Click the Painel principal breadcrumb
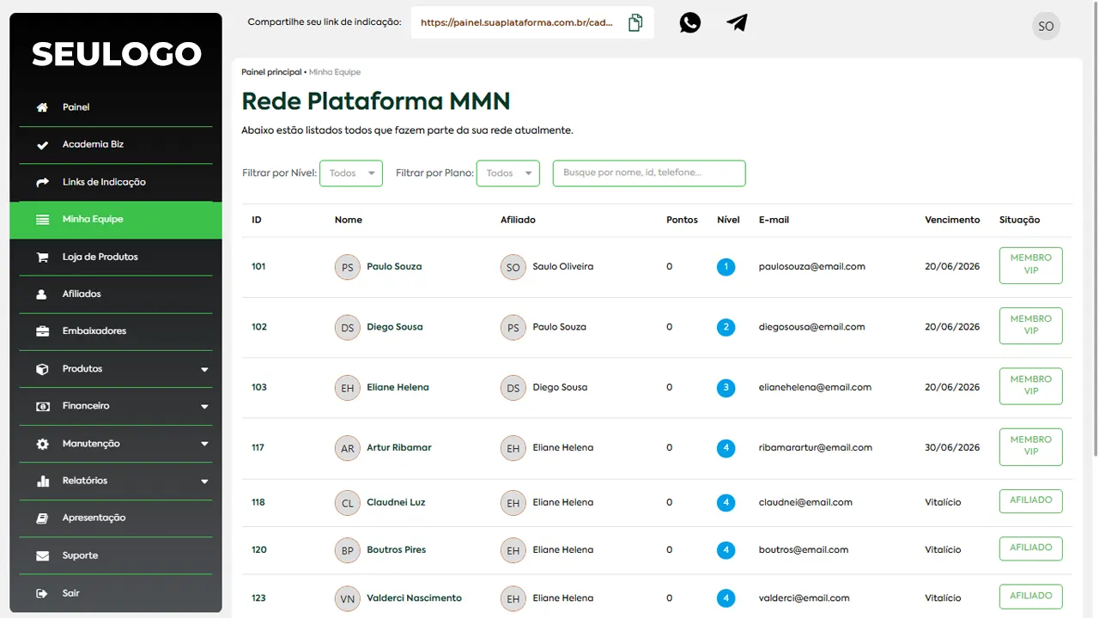 click(271, 72)
